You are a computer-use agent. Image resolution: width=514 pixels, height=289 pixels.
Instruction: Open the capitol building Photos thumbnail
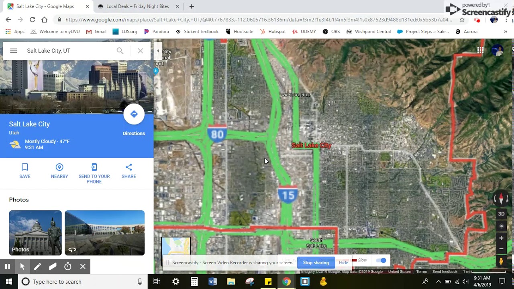[x=35, y=233]
